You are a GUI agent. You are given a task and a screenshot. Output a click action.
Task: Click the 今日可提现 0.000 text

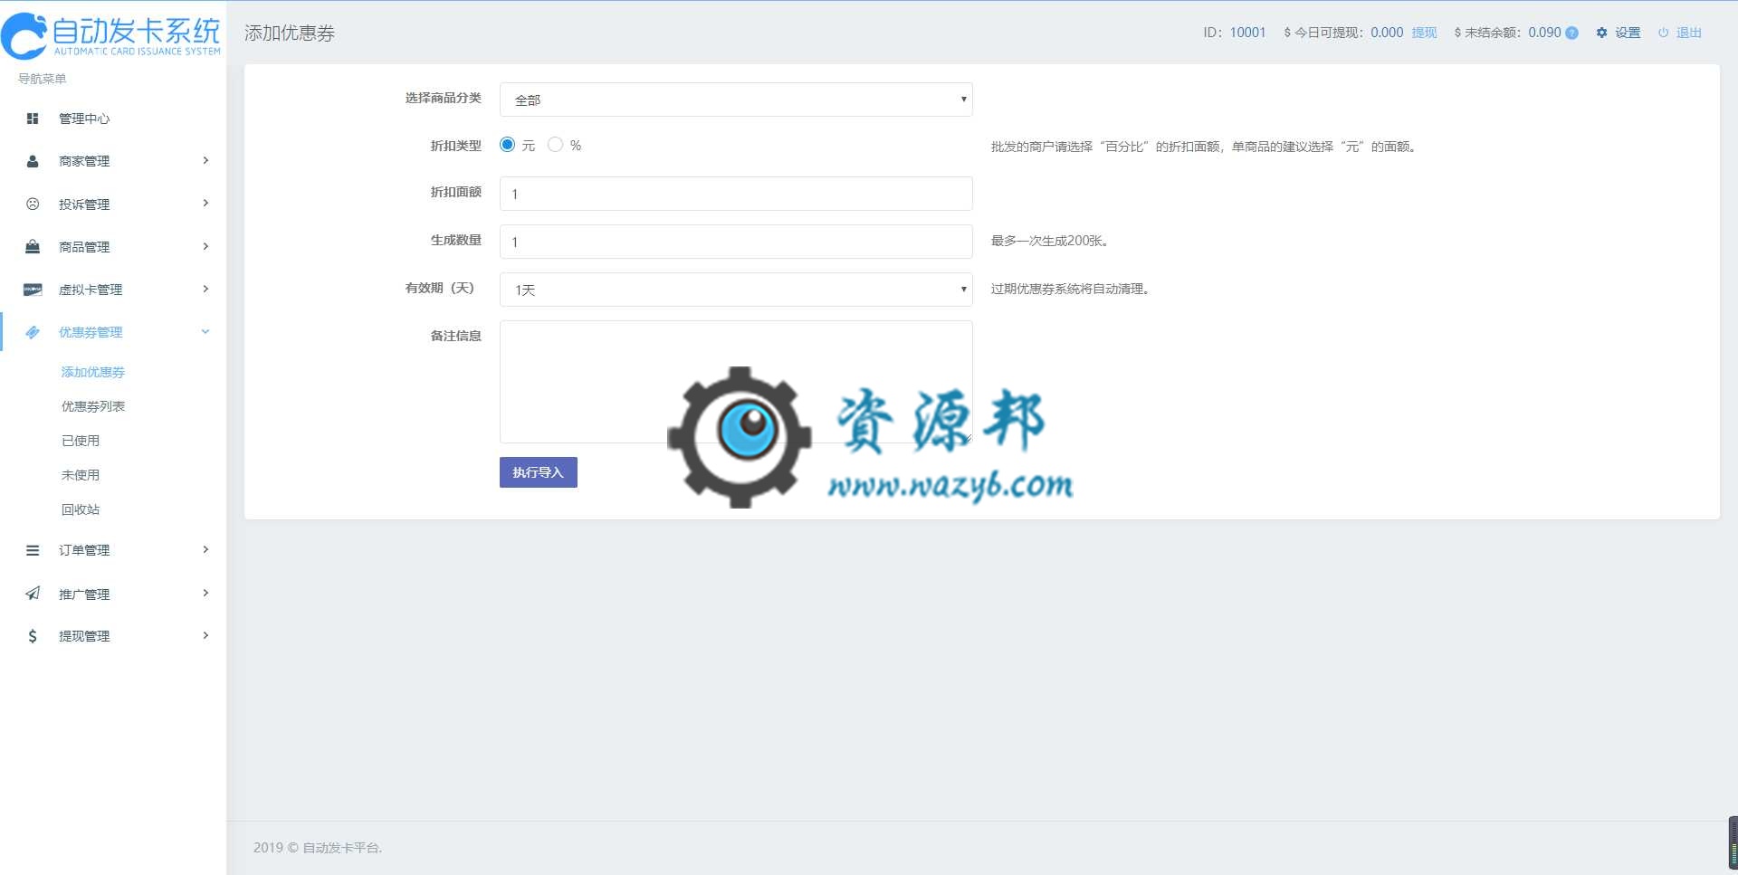[1343, 33]
